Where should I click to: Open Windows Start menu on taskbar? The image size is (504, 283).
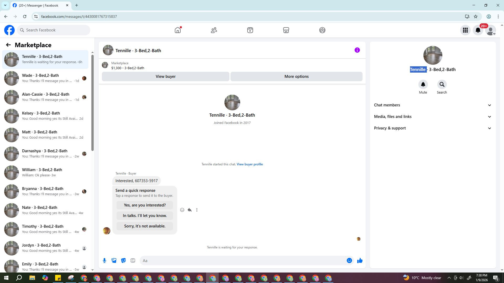pos(6,278)
